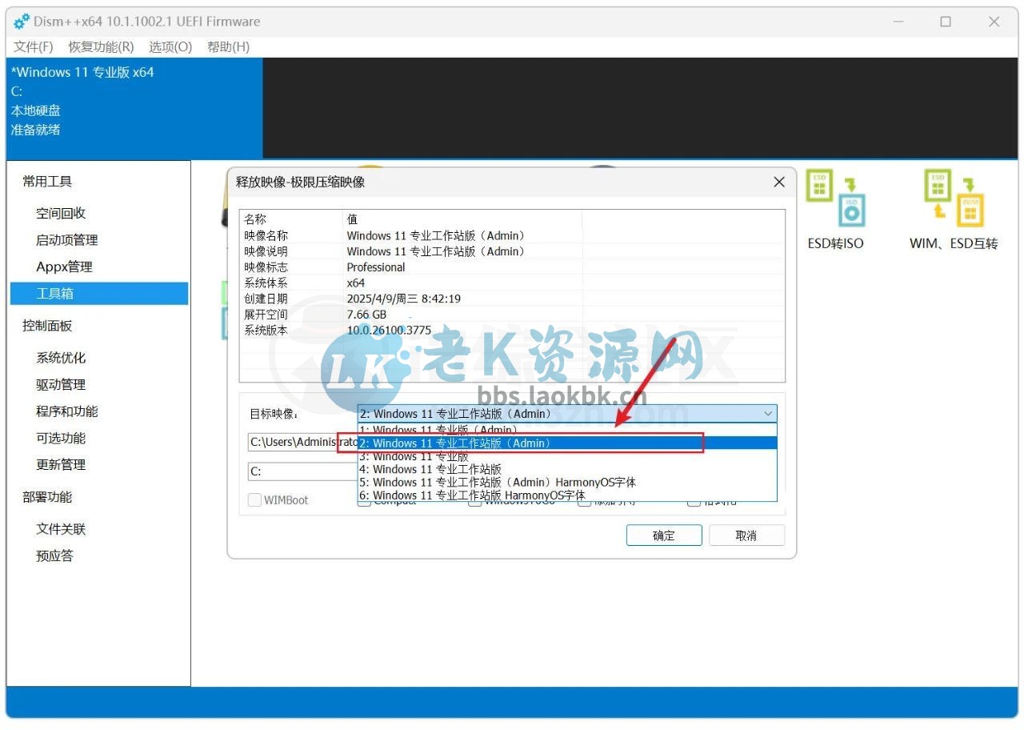Open the ESD转ISO tool icon
The width and height of the screenshot is (1024, 730).
(x=835, y=198)
